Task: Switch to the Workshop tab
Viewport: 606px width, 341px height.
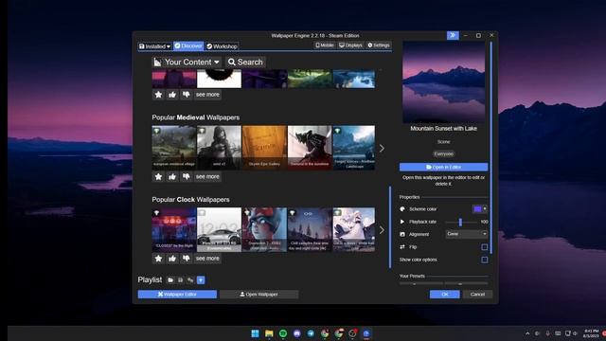Action: pos(222,46)
